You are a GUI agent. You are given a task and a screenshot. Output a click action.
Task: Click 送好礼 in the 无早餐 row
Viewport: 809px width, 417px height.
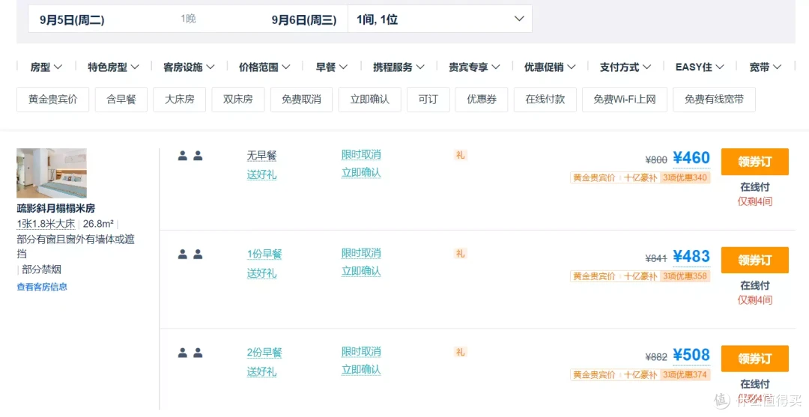coord(261,174)
